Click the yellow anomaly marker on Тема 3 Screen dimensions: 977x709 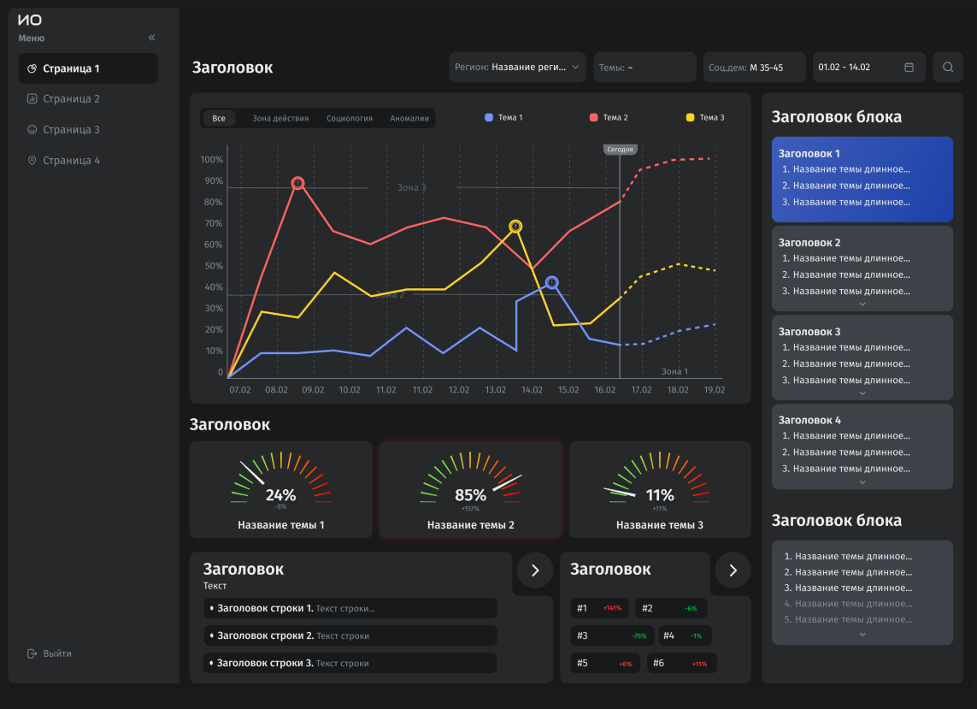515,227
